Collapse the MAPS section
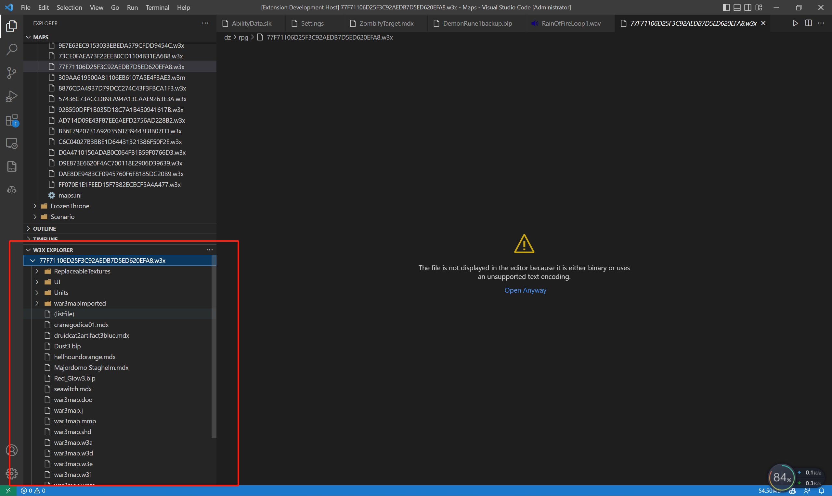Screen dimensions: 832x496 pos(29,37)
